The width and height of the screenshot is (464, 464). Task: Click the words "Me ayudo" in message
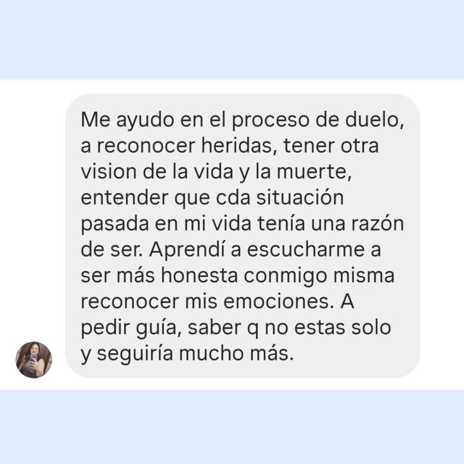[128, 120]
